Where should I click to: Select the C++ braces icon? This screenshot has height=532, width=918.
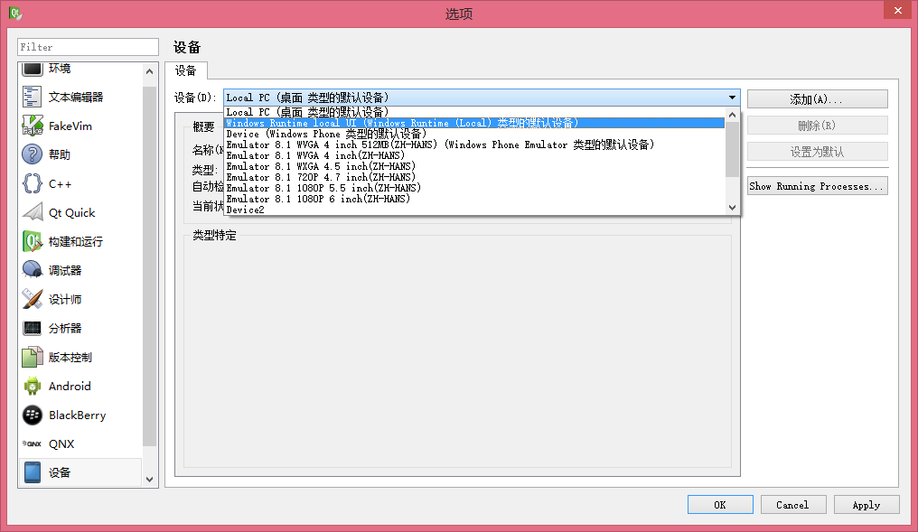tap(33, 183)
